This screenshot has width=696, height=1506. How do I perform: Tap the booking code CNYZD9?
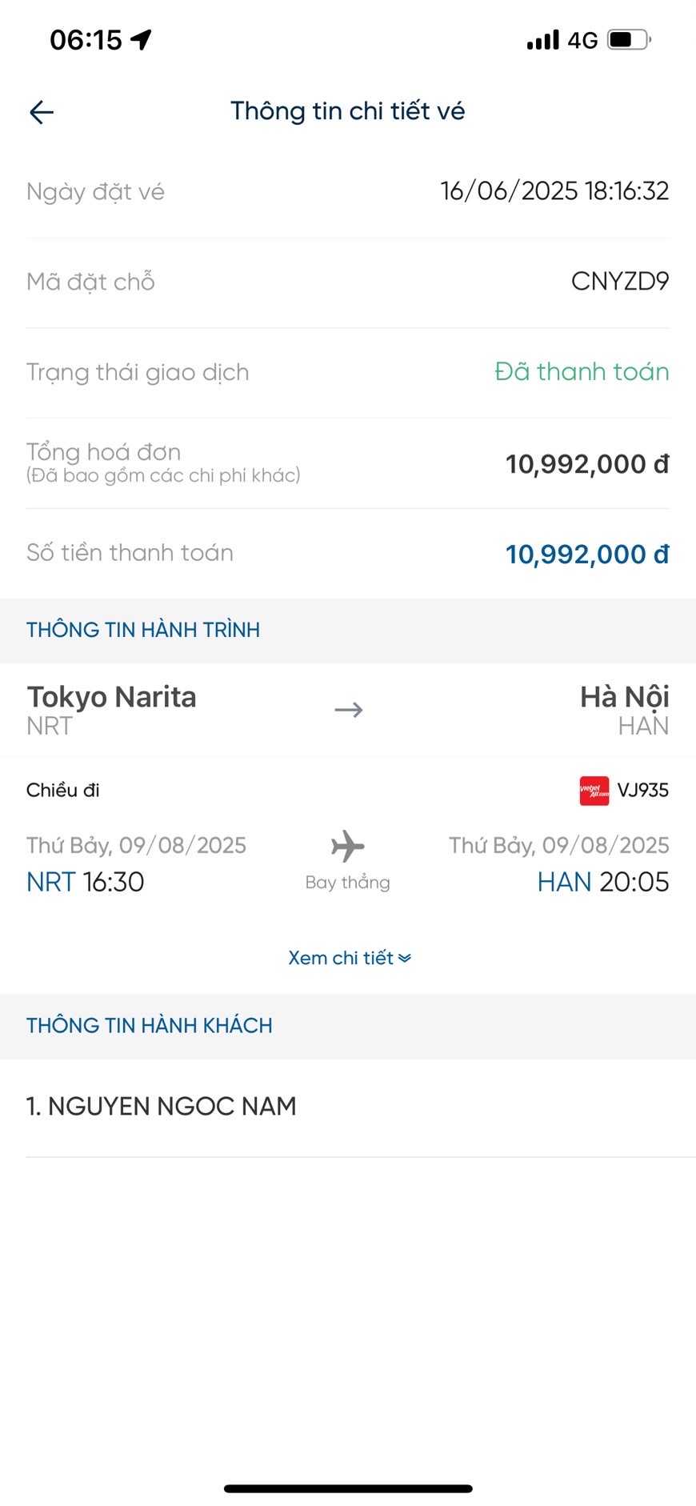click(619, 282)
